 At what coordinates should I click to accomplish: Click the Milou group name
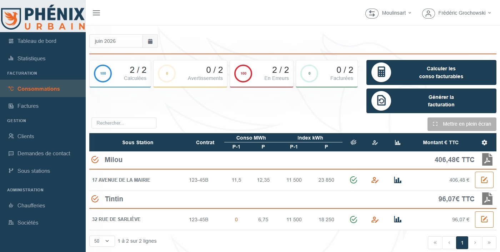coord(114,160)
